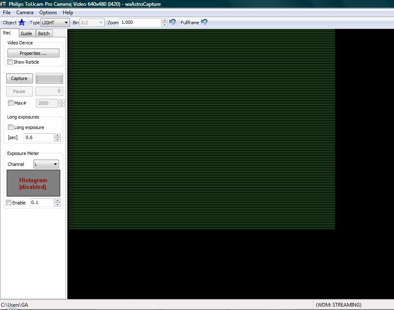Image resolution: width=394 pixels, height=310 pixels.
Task: Decrease Zoom value with down arrow
Action: 164,24
